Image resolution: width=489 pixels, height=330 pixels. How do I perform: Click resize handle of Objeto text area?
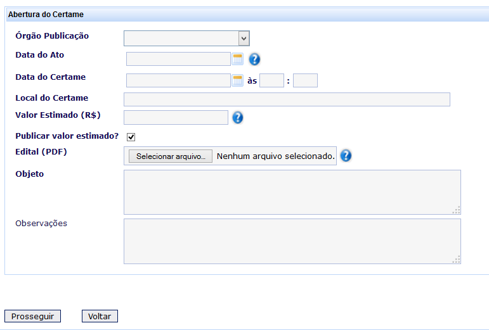coord(457,210)
